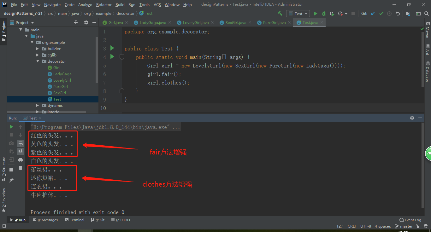Click the Restore Layout icon in the Run panel
431x232 pixels.
tap(12, 170)
